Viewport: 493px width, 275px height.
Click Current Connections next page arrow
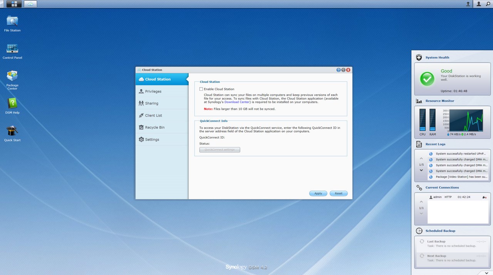(x=421, y=213)
